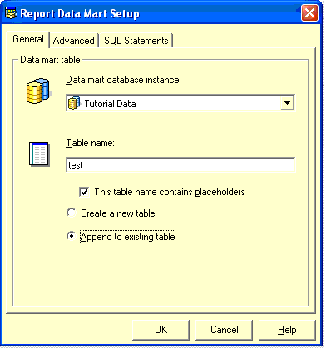Open the database instance dropdown arrow
This screenshot has height=348, width=326.
click(x=287, y=103)
